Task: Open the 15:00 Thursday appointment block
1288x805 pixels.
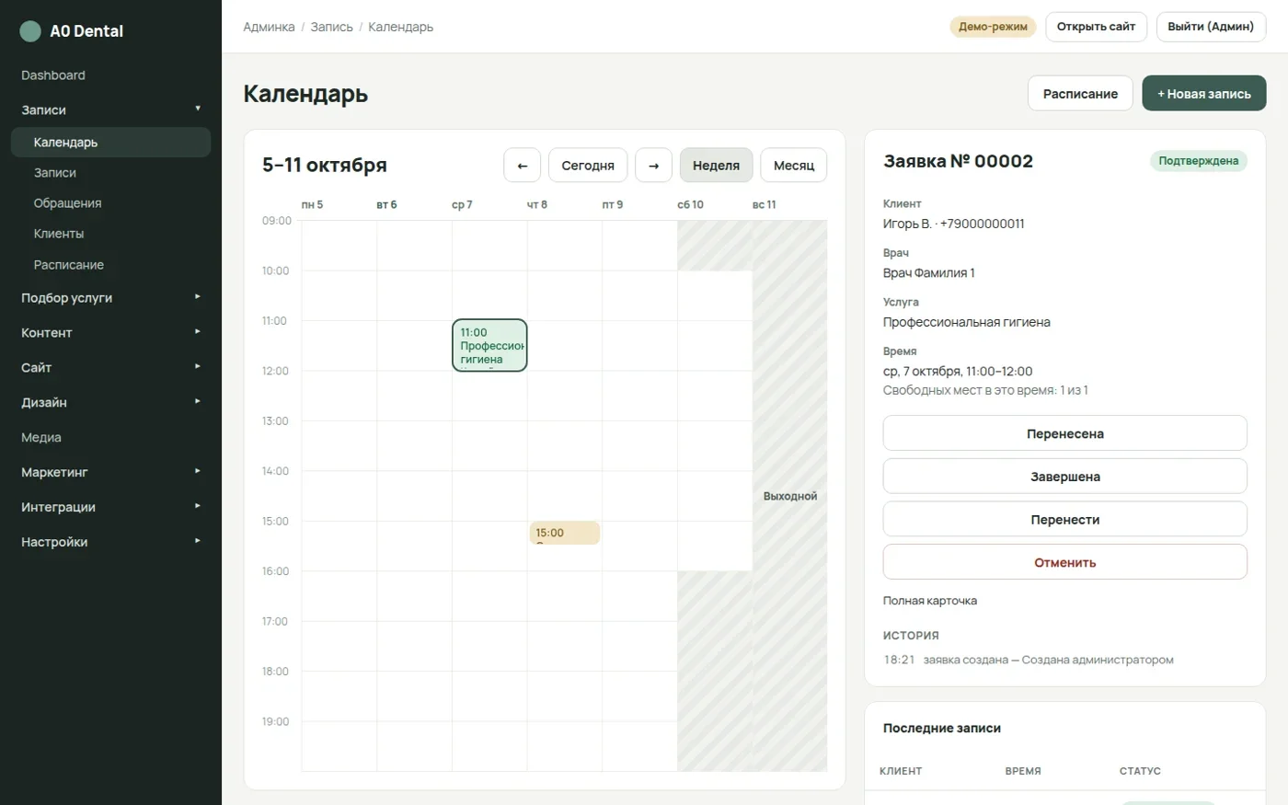Action: point(565,533)
